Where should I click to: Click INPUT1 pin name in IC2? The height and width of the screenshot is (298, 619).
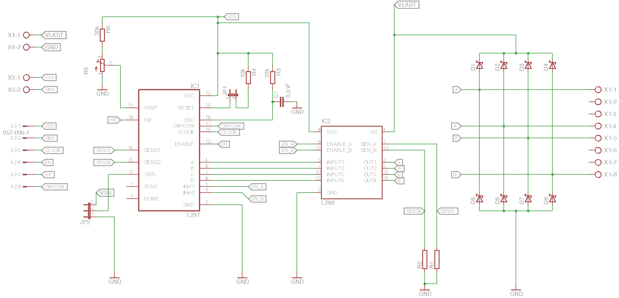[336, 162]
